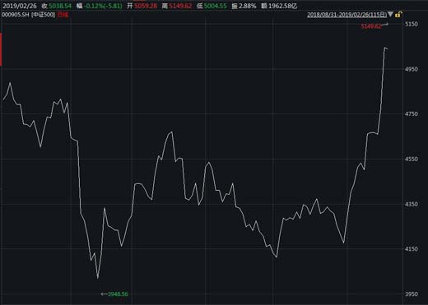Click the 4550 price axis label

[412, 159]
